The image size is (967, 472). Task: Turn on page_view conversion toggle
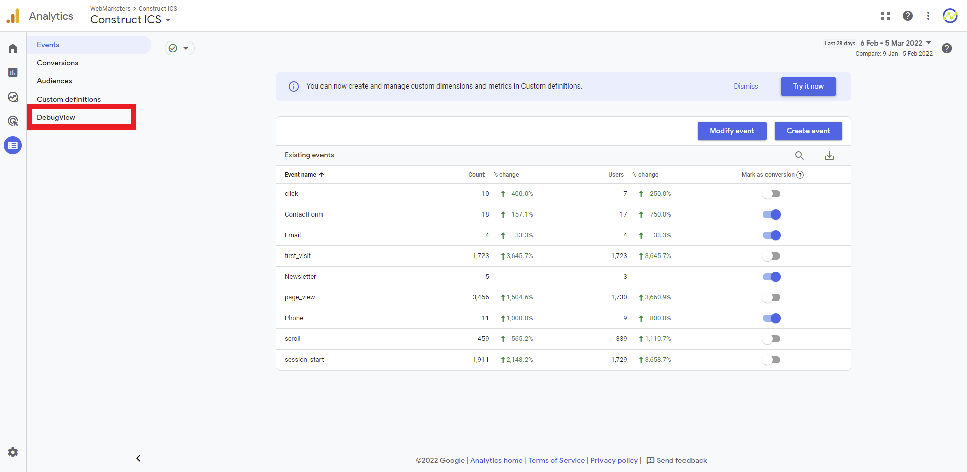click(772, 297)
